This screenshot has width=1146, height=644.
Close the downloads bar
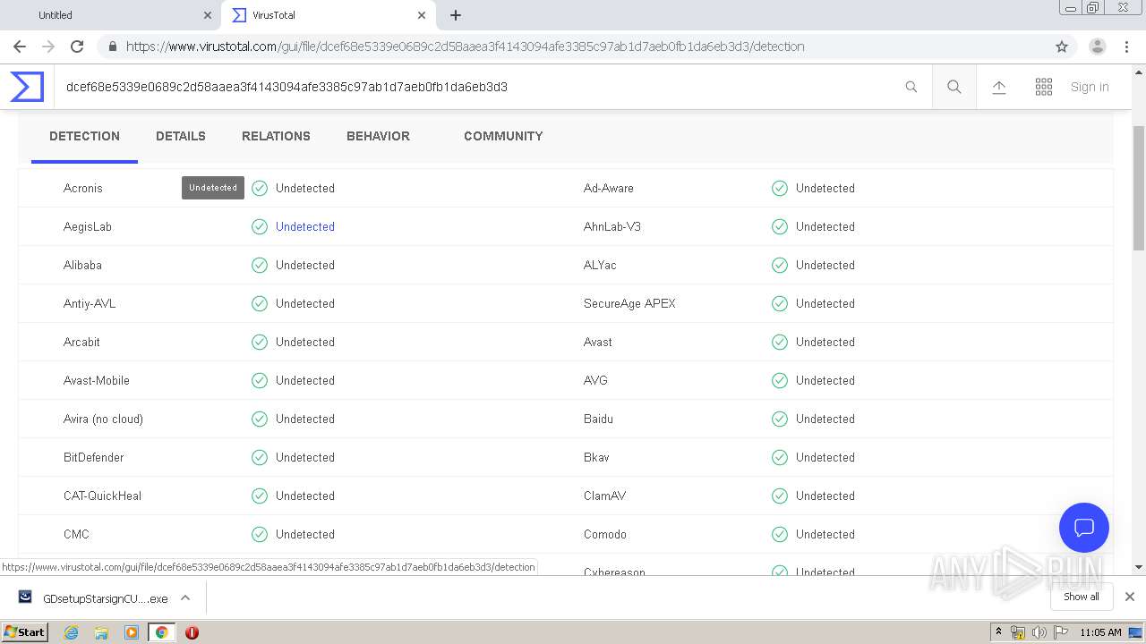click(x=1130, y=597)
